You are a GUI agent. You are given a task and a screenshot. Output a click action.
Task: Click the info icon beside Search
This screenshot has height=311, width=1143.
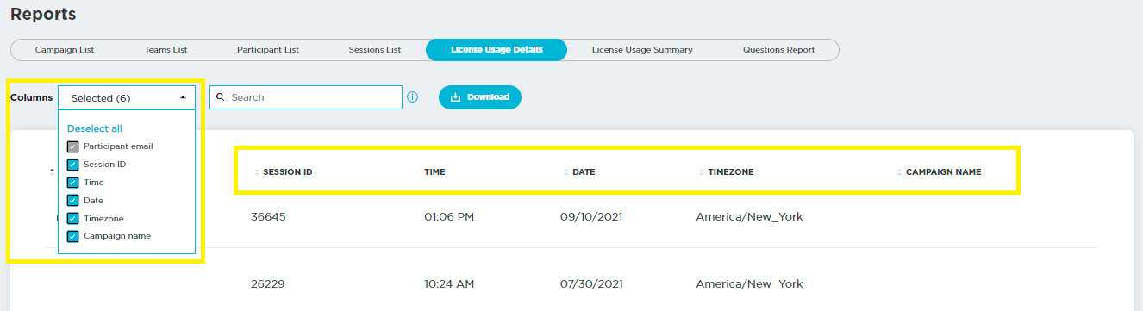point(412,97)
